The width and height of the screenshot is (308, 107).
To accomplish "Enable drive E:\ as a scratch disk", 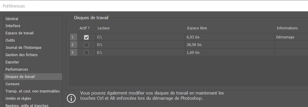I will tap(86, 53).
